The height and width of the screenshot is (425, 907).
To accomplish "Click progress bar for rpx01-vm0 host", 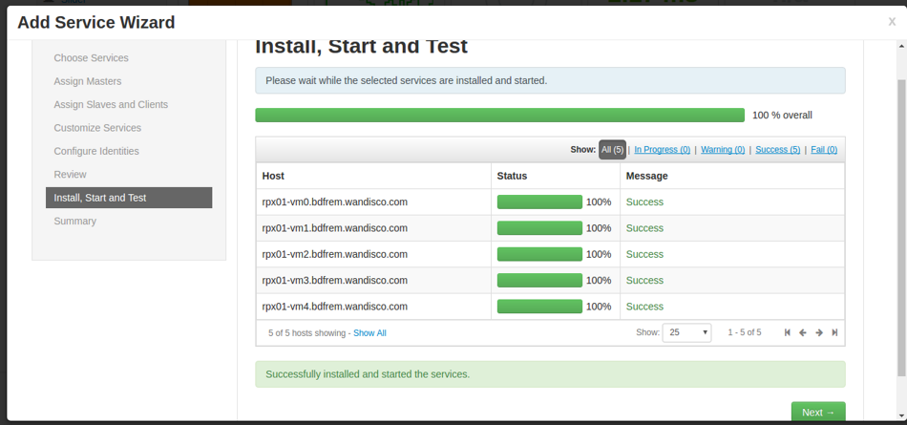I will coord(539,202).
